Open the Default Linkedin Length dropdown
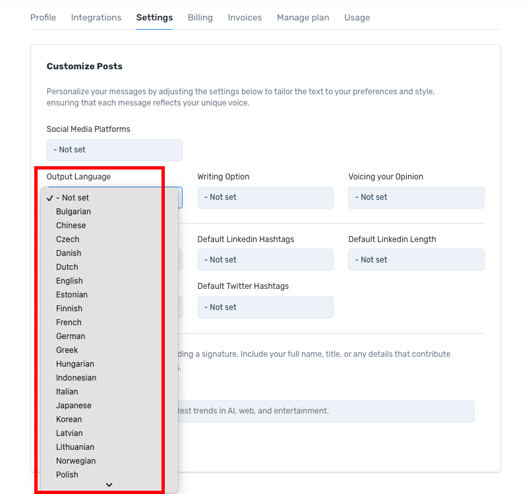The height and width of the screenshot is (494, 530). 416,260
